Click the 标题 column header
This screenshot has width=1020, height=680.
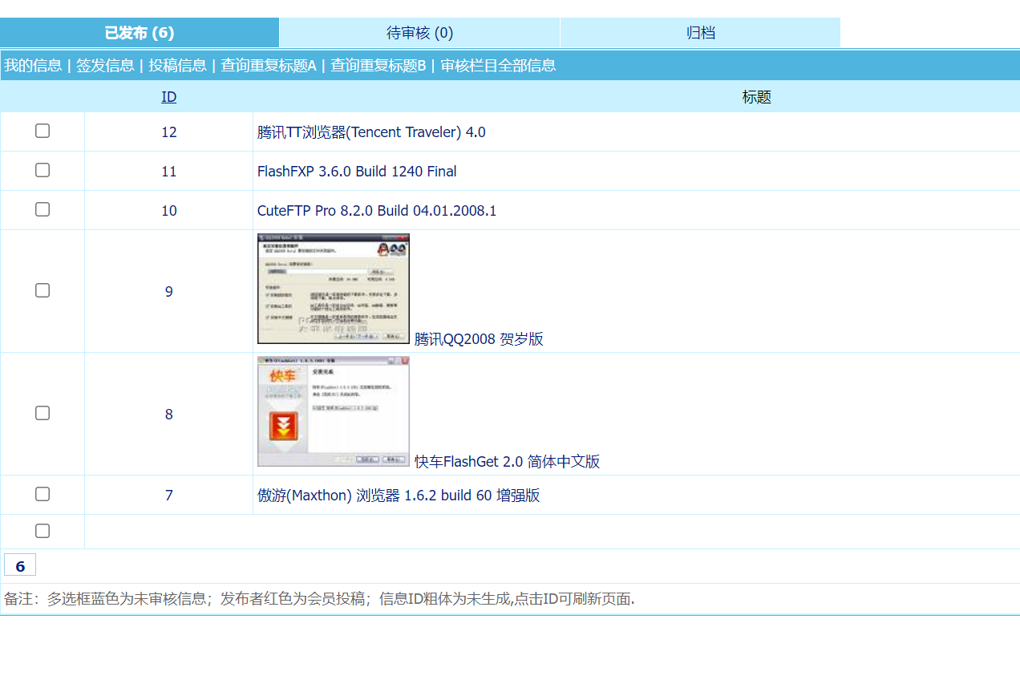(x=756, y=97)
